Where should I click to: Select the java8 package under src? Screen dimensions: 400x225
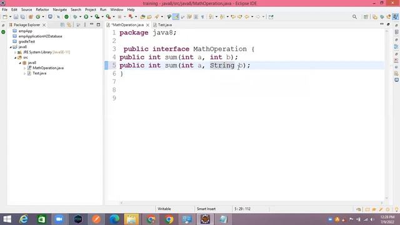32,62
